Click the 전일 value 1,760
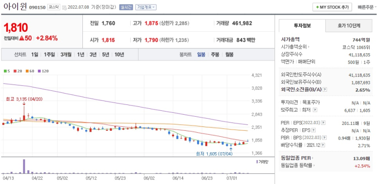Screen dimensions: 377x184 pos(108,23)
